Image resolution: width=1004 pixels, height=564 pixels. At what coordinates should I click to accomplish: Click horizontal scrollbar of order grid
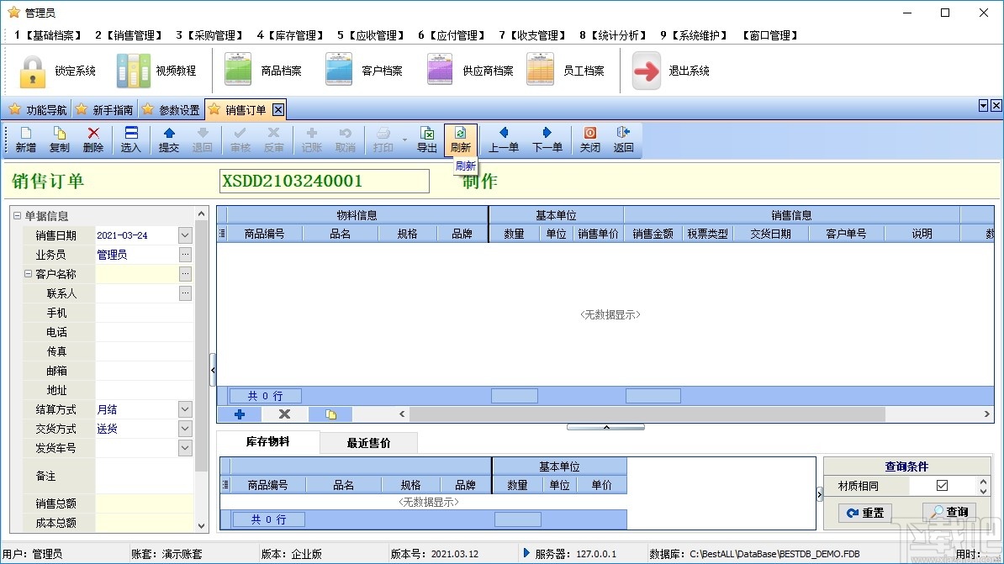coord(647,414)
